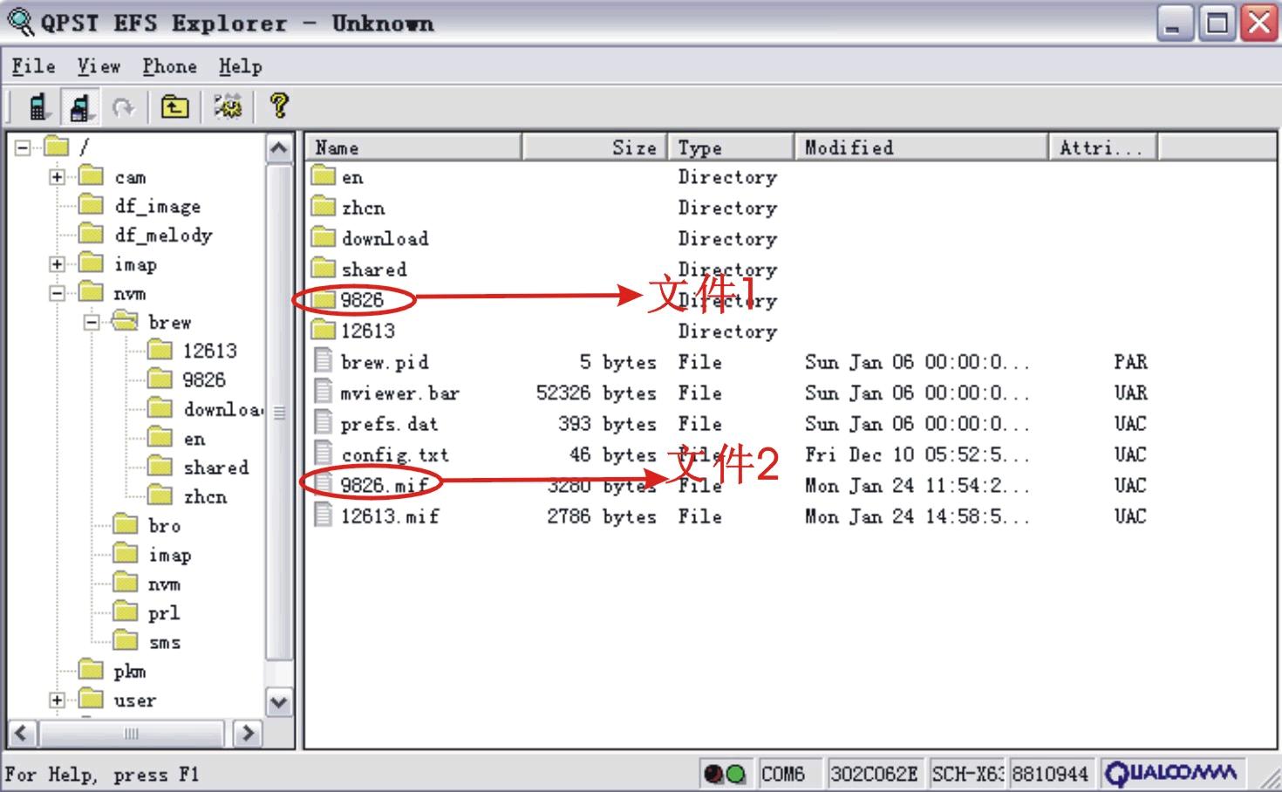The height and width of the screenshot is (792, 1282).
Task: Click the PAR attribute of brew.pid
Action: pyautogui.click(x=1130, y=362)
